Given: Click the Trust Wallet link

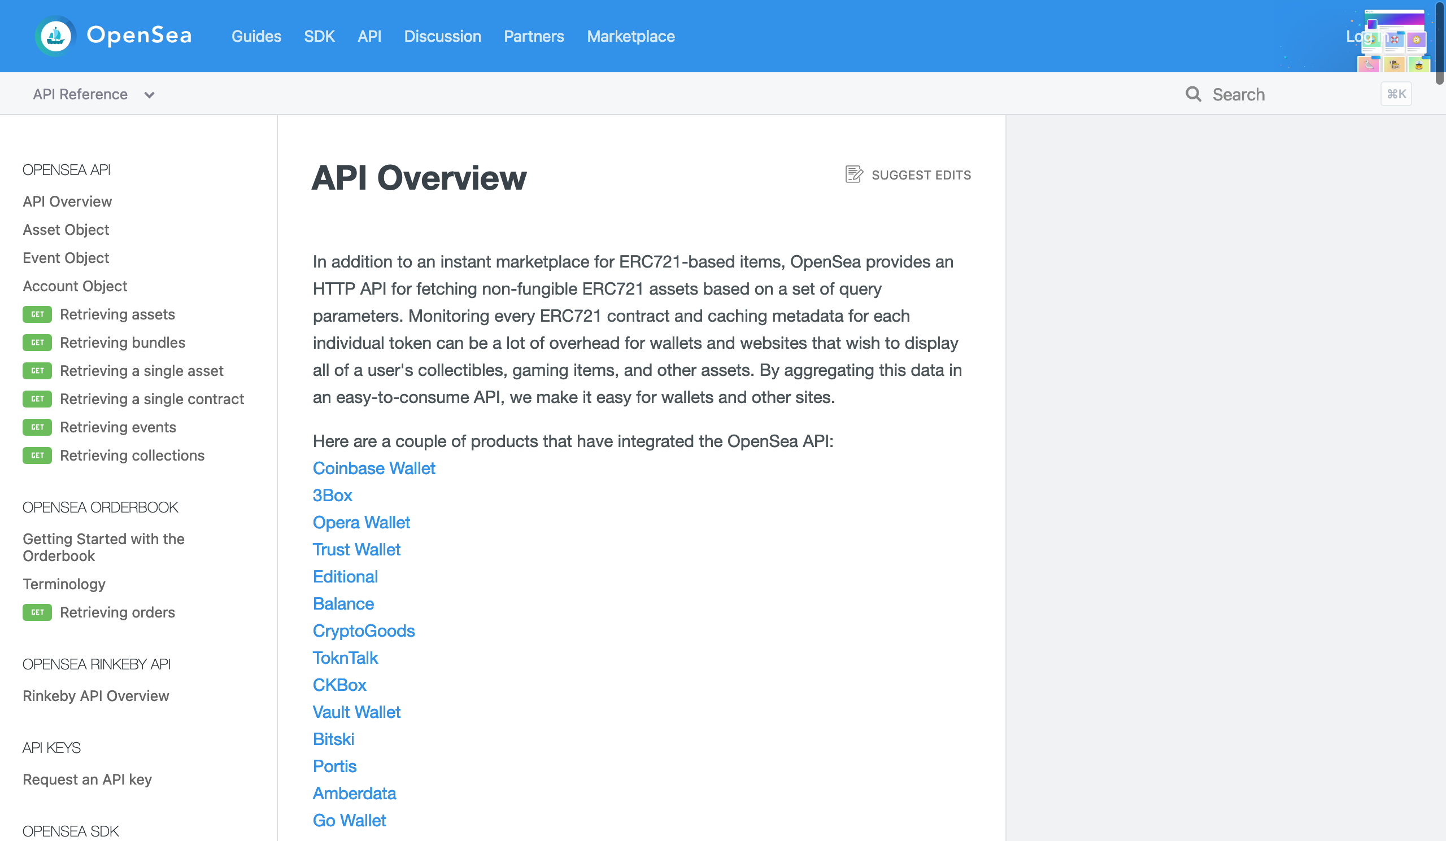Looking at the screenshot, I should pyautogui.click(x=358, y=550).
